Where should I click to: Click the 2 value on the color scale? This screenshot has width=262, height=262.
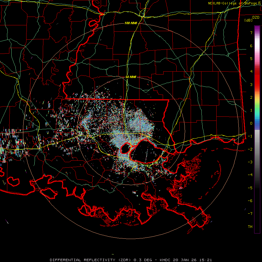(251, 98)
